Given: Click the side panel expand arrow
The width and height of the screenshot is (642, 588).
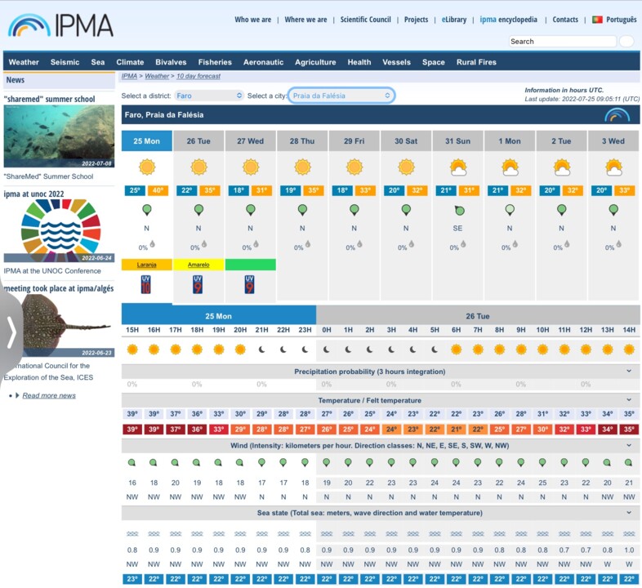Looking at the screenshot, I should [11, 332].
